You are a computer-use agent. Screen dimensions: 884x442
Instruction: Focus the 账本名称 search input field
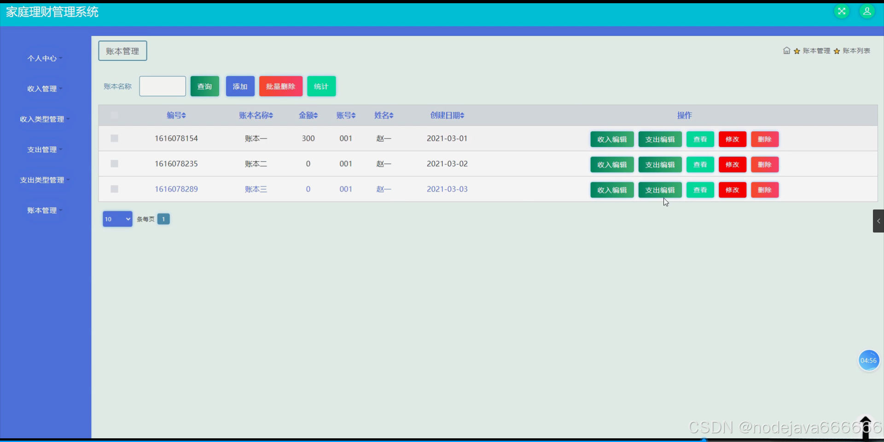pyautogui.click(x=163, y=86)
